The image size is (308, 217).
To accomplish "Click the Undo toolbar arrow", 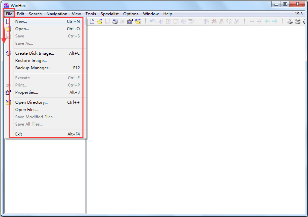I will 153,22.
